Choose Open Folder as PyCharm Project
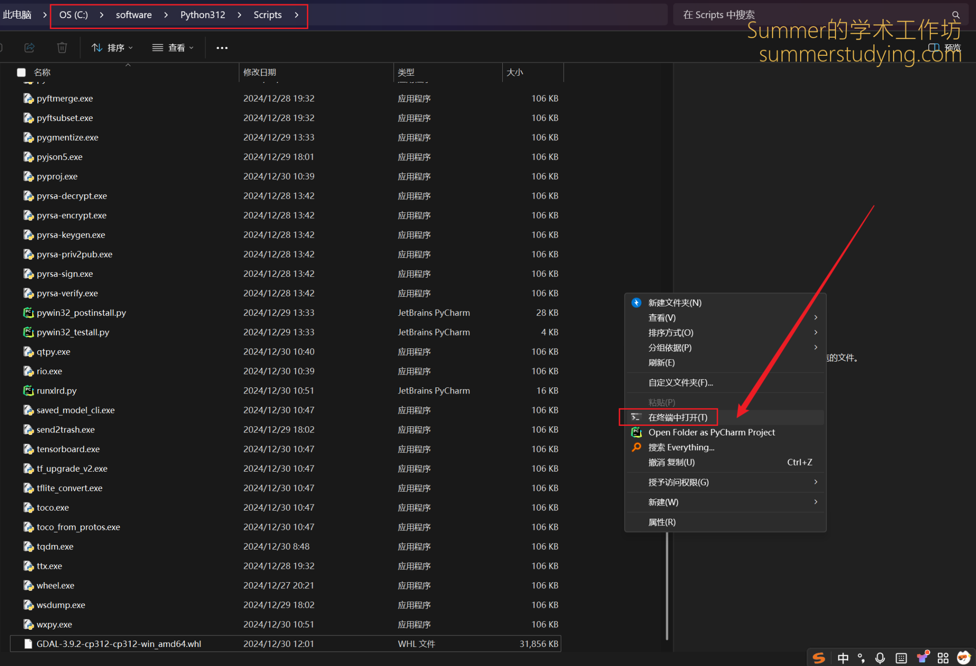The width and height of the screenshot is (976, 666). (x=711, y=432)
